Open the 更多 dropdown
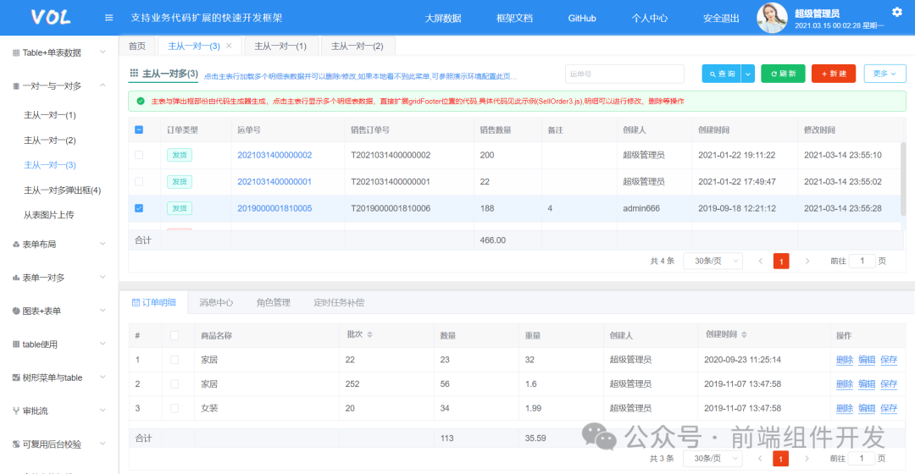Image resolution: width=915 pixels, height=474 pixels. 884,74
